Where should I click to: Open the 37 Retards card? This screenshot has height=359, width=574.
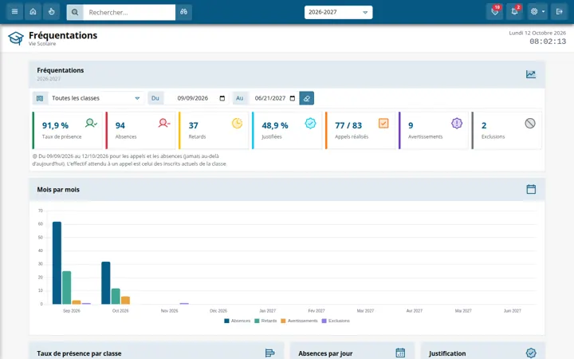pyautogui.click(x=214, y=130)
